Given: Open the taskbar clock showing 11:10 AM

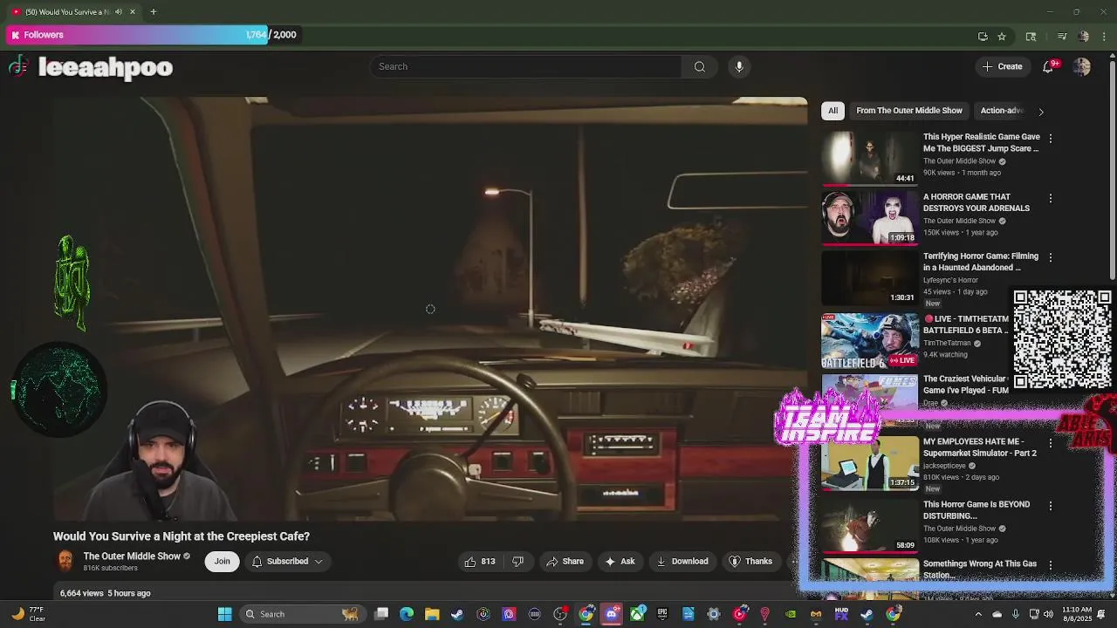Looking at the screenshot, I should (1078, 614).
